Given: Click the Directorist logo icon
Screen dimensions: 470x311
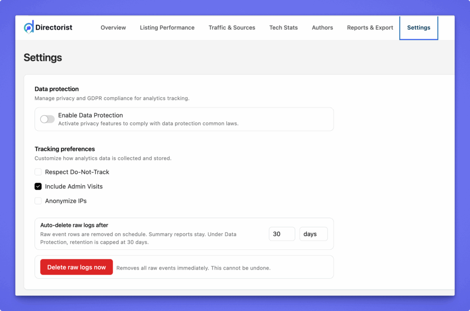Looking at the screenshot, I should (29, 28).
